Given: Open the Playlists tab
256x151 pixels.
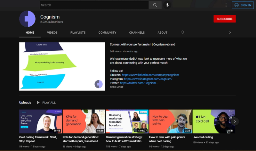Looking at the screenshot, I should point(78,33).
